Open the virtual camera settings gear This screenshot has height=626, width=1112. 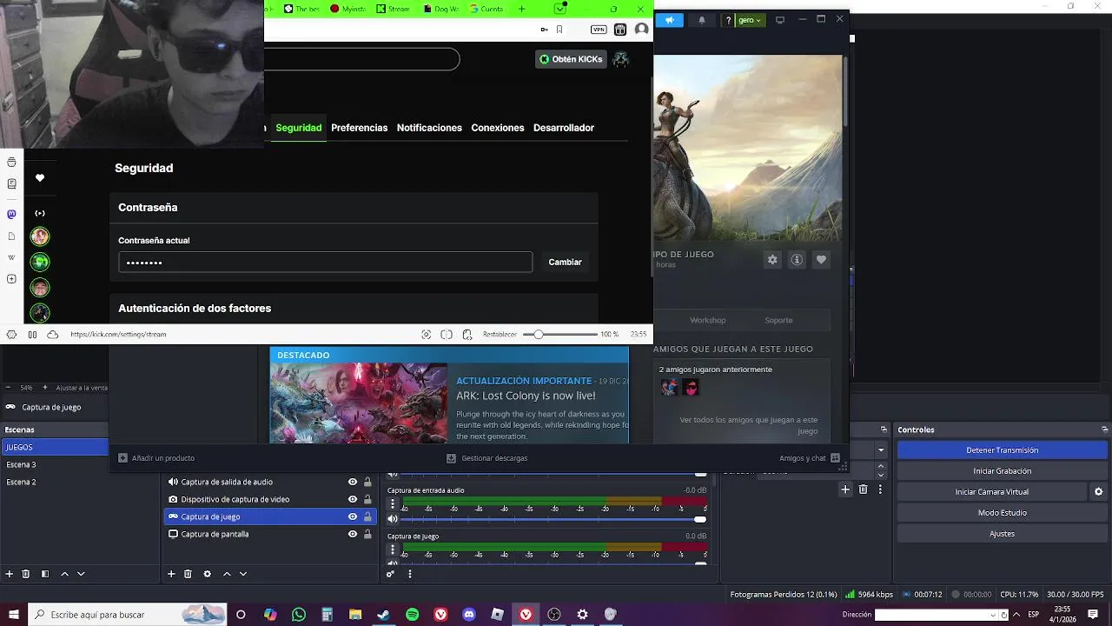(1099, 492)
